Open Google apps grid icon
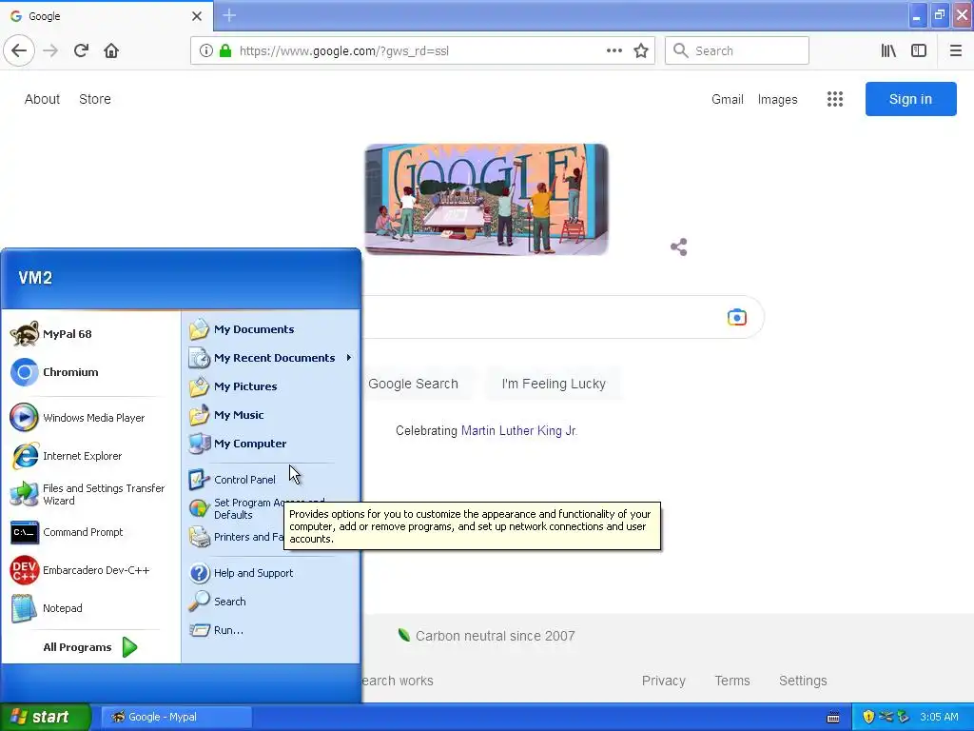Screen dimensions: 974x731 tap(835, 99)
